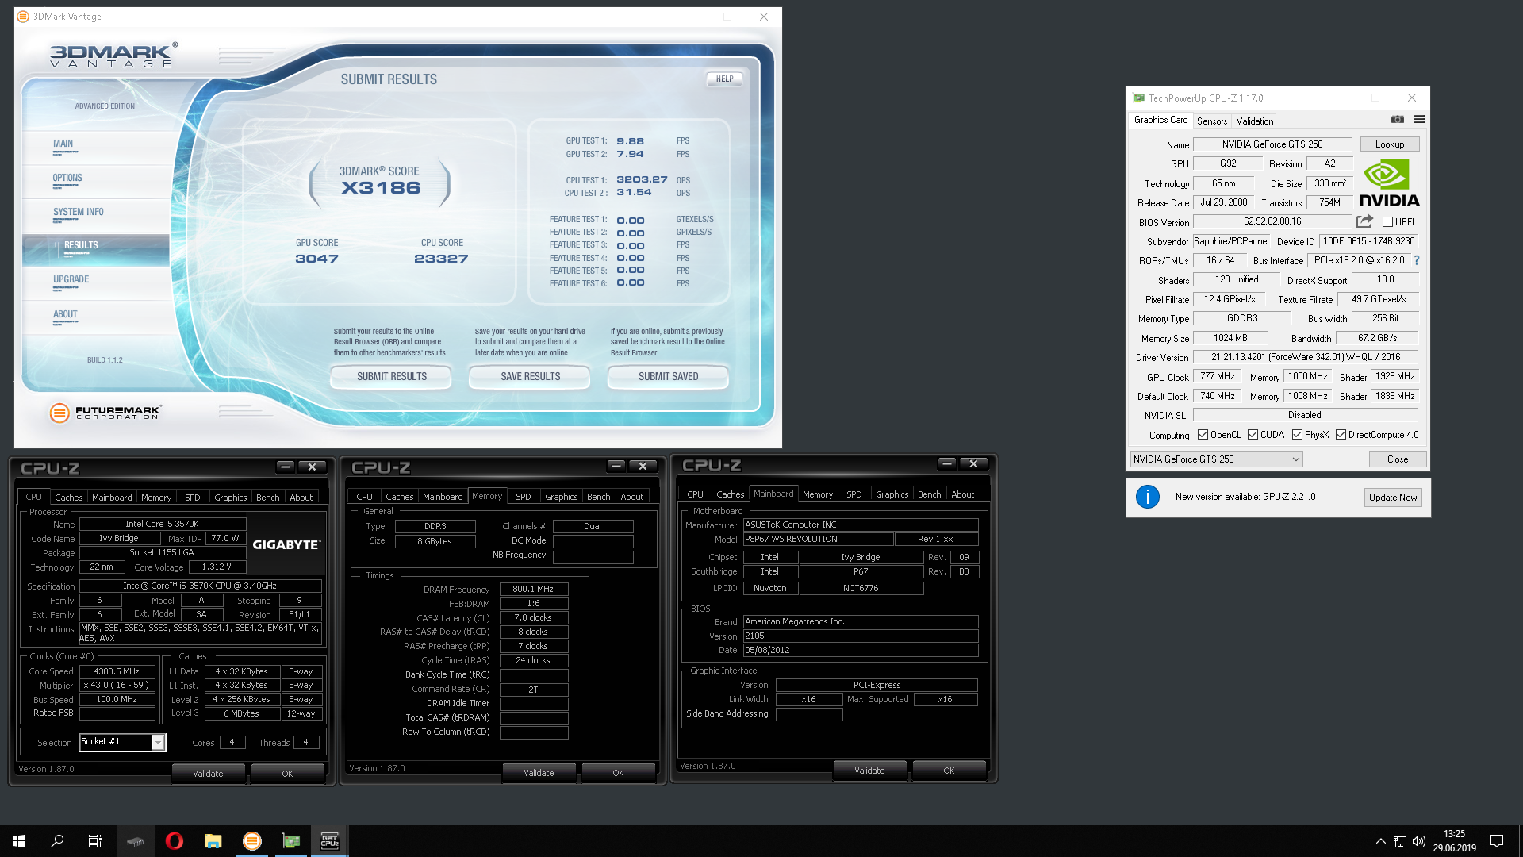
Task: Open SPD tab in Memory CPU-Z window
Action: 524,497
